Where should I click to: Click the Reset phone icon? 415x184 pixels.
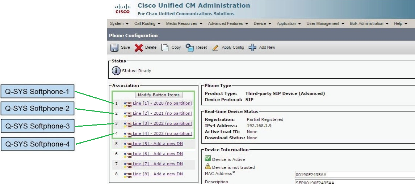(190, 48)
